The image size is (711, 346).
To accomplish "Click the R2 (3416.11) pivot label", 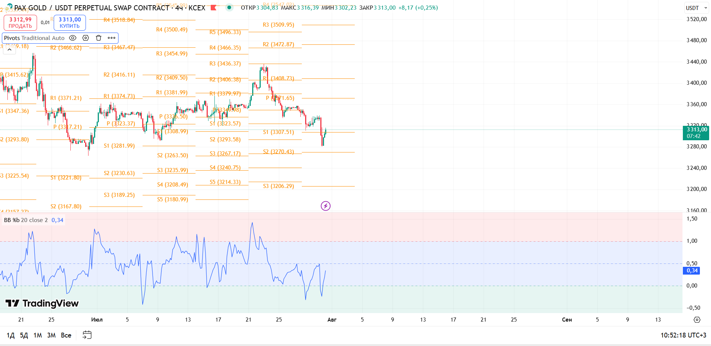I will click(x=119, y=75).
